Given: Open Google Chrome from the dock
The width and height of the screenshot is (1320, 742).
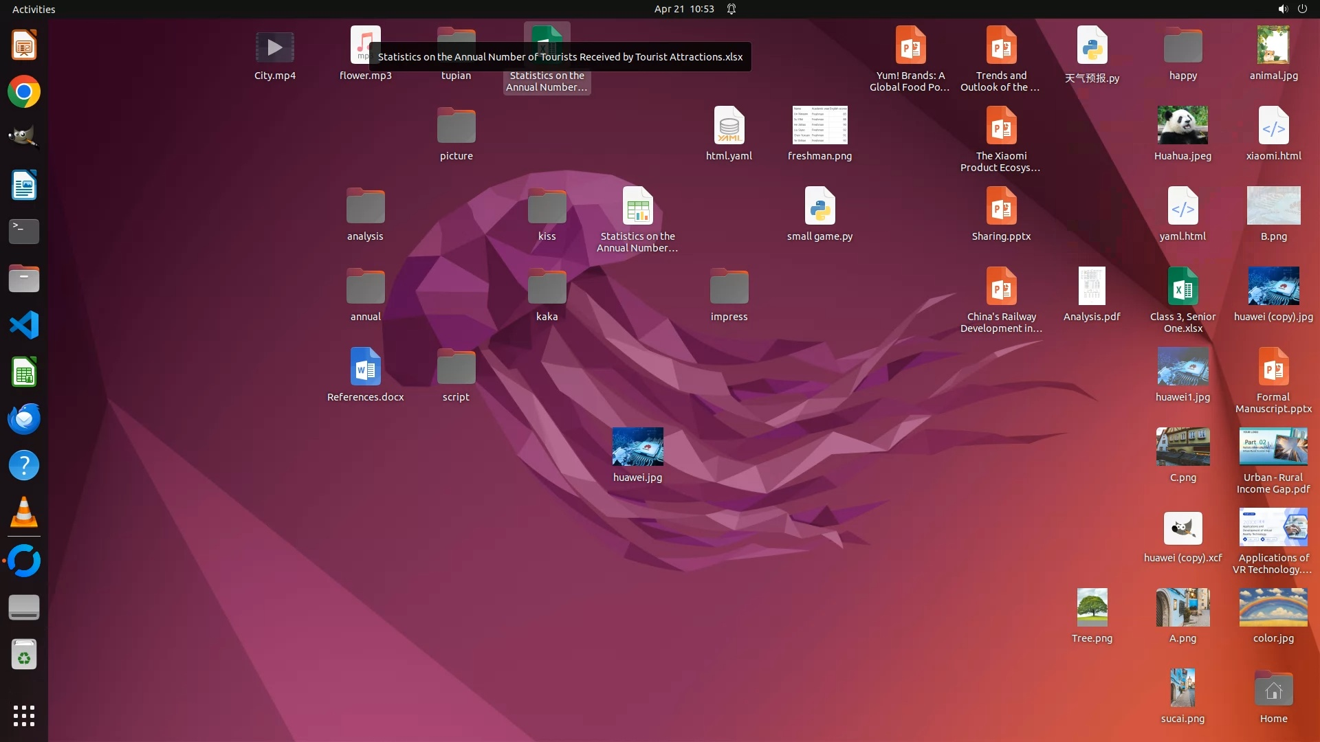Looking at the screenshot, I should point(24,92).
